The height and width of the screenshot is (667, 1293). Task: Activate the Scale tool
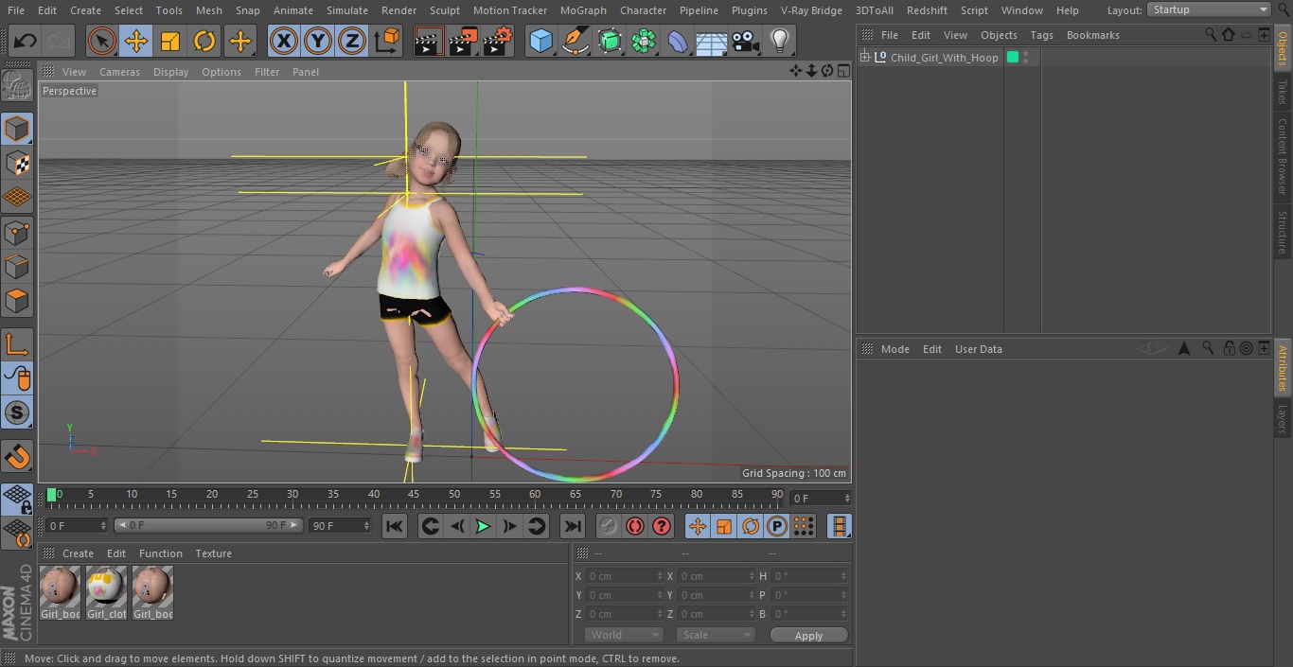[x=170, y=42]
